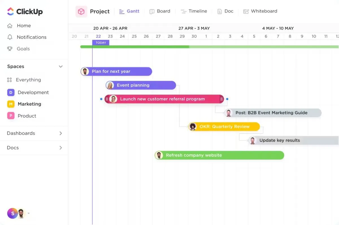Click the Whiteboard view icon
339x225 pixels.
(x=246, y=12)
